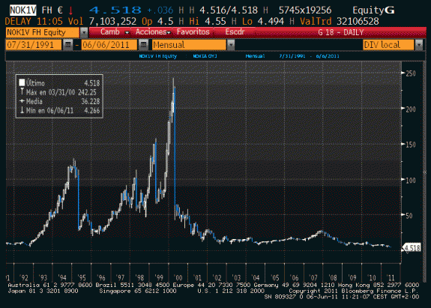
Task: Open the NOK1V FH Equity security dropdown arrow
Action: tap(84, 32)
